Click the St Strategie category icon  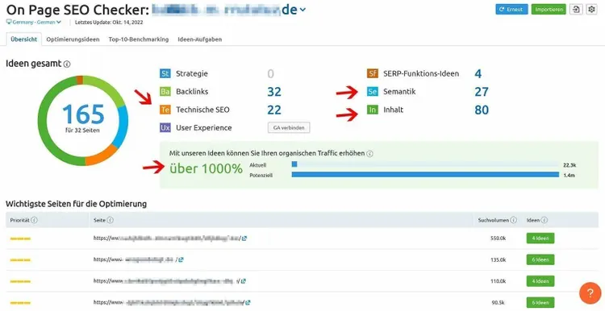point(165,73)
